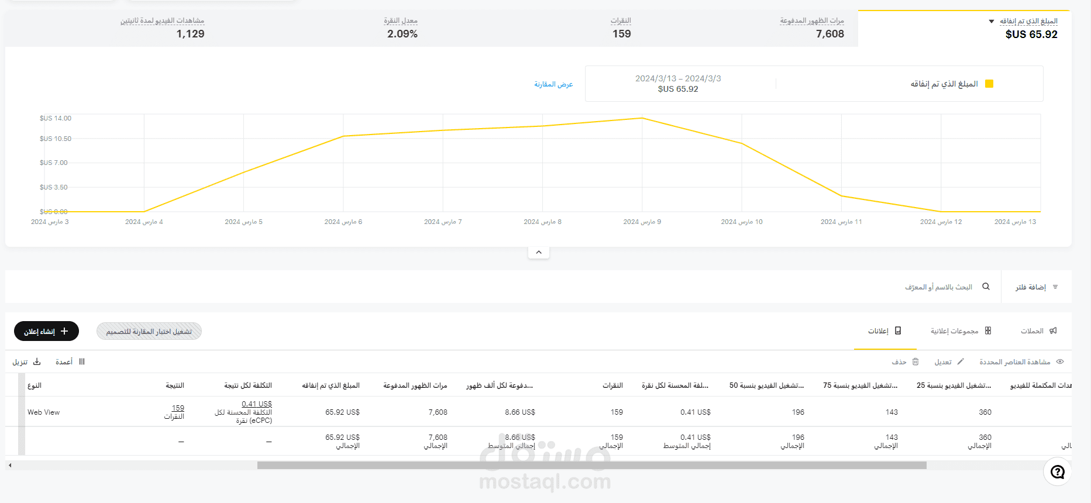Select the إعلانات tab
Screen dimensions: 1091x503
[884, 331]
